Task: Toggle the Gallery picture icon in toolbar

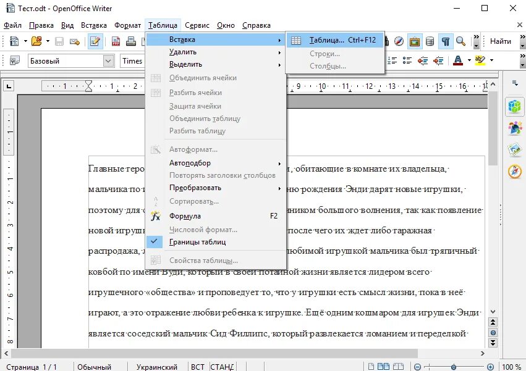Action: pyautogui.click(x=415, y=41)
